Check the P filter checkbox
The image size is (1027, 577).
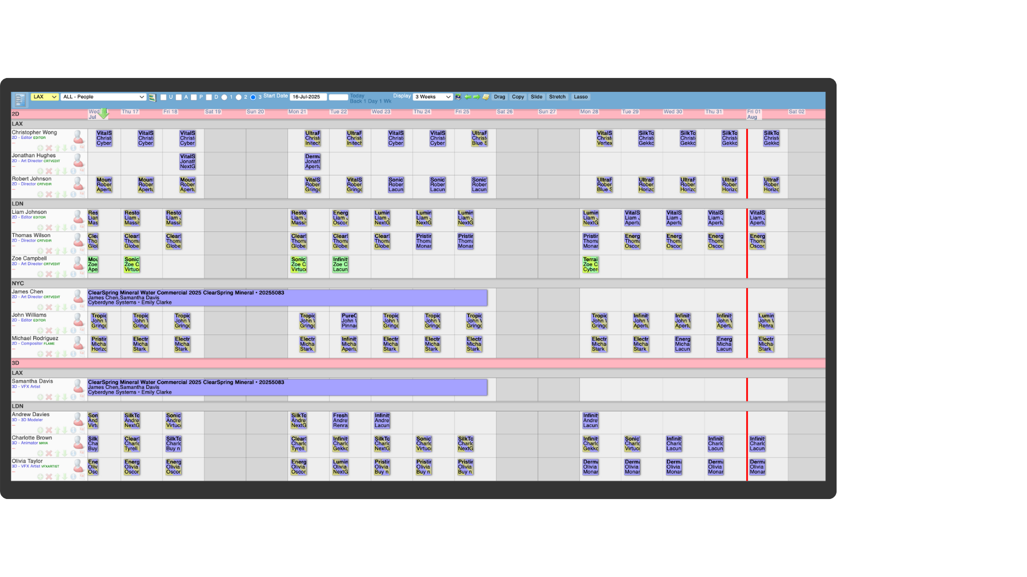(194, 97)
